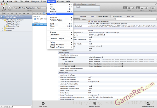This screenshot has height=108, width=157.
Task: Click the Validate Settings icon
Action: [95, 103]
